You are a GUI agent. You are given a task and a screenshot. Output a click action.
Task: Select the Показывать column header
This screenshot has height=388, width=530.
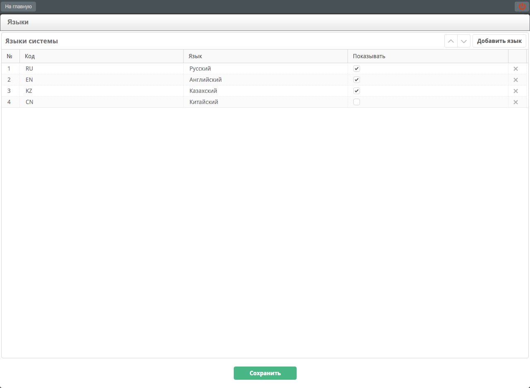[428, 56]
